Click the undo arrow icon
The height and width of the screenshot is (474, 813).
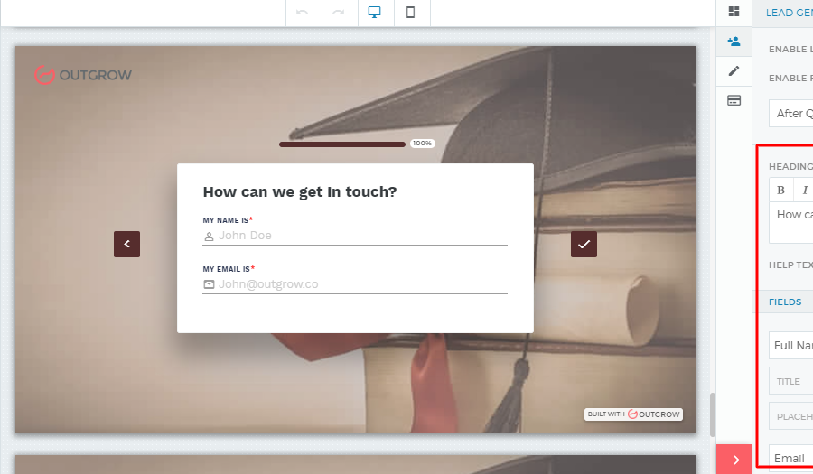coord(303,13)
